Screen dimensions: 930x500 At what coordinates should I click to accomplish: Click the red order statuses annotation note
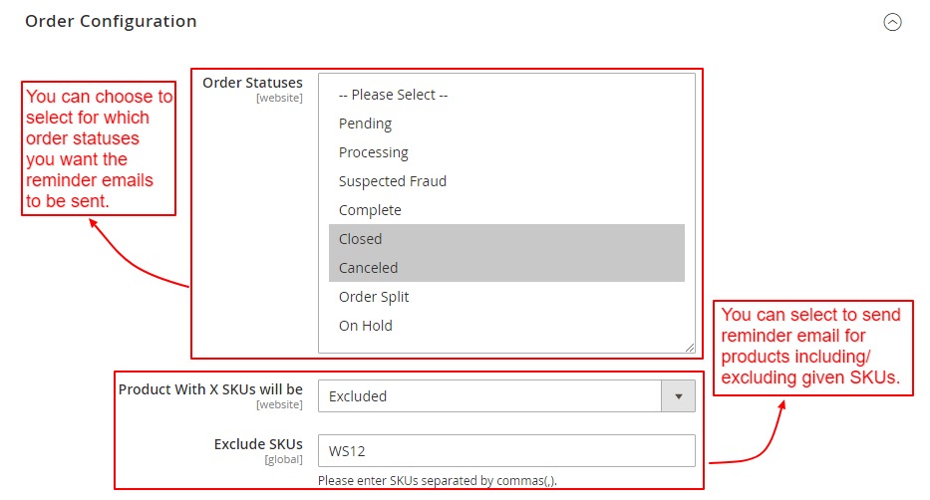pyautogui.click(x=100, y=149)
